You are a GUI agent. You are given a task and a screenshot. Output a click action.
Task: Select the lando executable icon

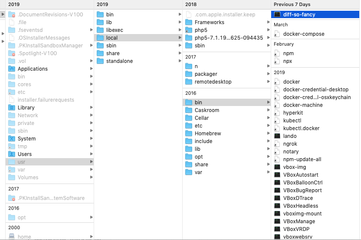[x=277, y=136]
